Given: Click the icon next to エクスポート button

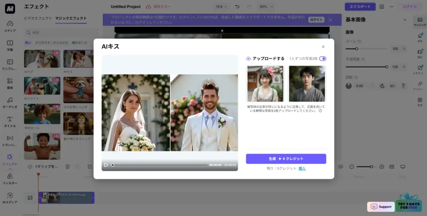Looking at the screenshot, I should click(382, 7).
